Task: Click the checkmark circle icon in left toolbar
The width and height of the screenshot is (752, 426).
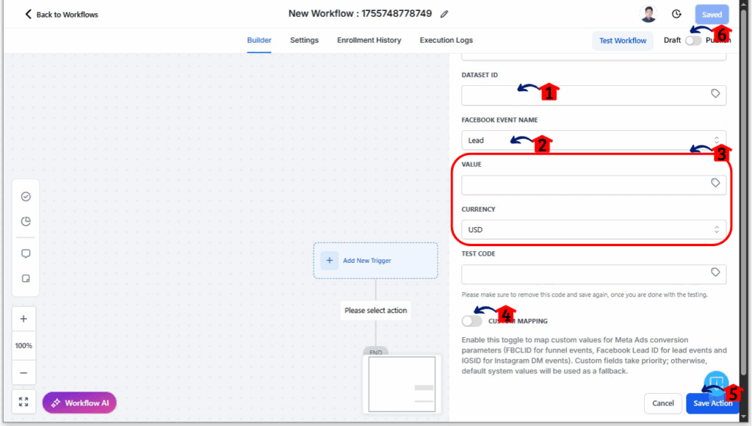Action: [26, 197]
